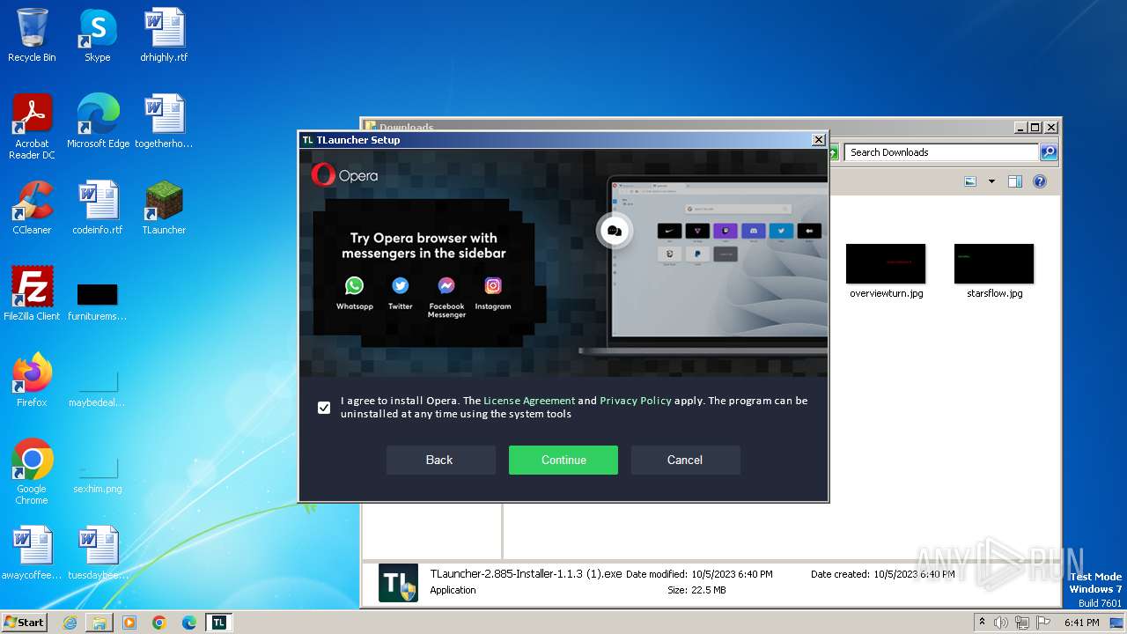Open the Opera Privacy Policy link
The image size is (1127, 634).
pos(636,401)
